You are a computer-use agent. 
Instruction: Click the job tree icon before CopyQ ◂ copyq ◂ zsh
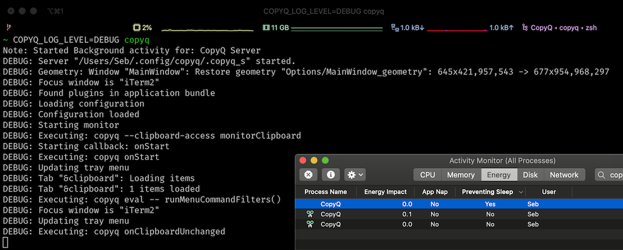(x=525, y=27)
